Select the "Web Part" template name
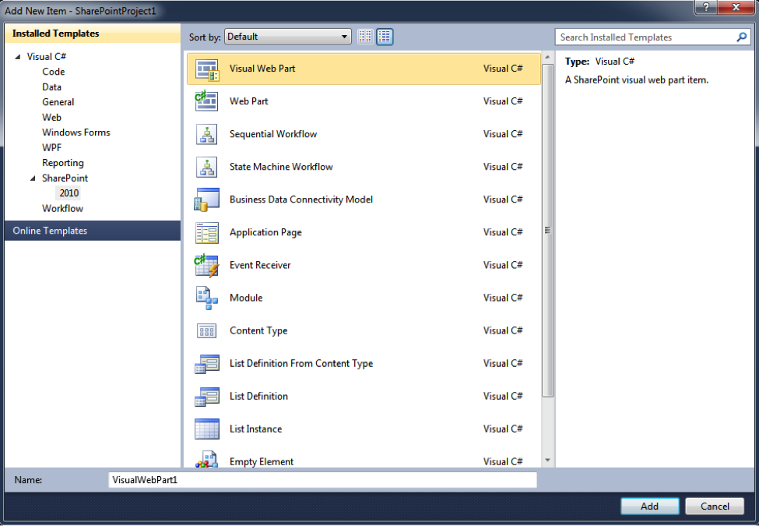This screenshot has width=759, height=526. click(x=249, y=101)
